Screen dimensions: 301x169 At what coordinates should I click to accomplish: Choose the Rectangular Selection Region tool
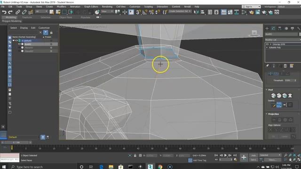pos(64,12)
